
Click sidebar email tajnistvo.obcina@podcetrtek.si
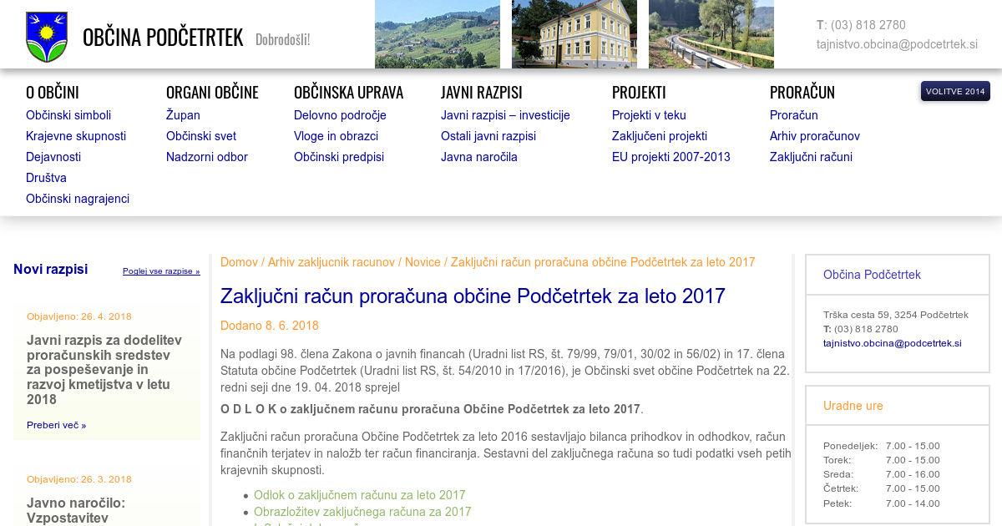892,343
